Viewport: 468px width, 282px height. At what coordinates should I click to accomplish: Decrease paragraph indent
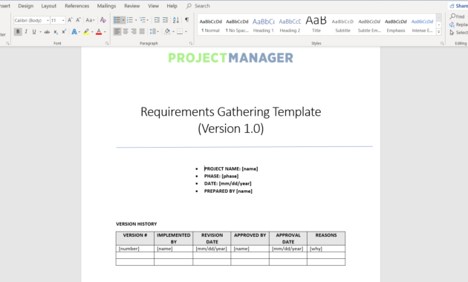tap(157, 20)
